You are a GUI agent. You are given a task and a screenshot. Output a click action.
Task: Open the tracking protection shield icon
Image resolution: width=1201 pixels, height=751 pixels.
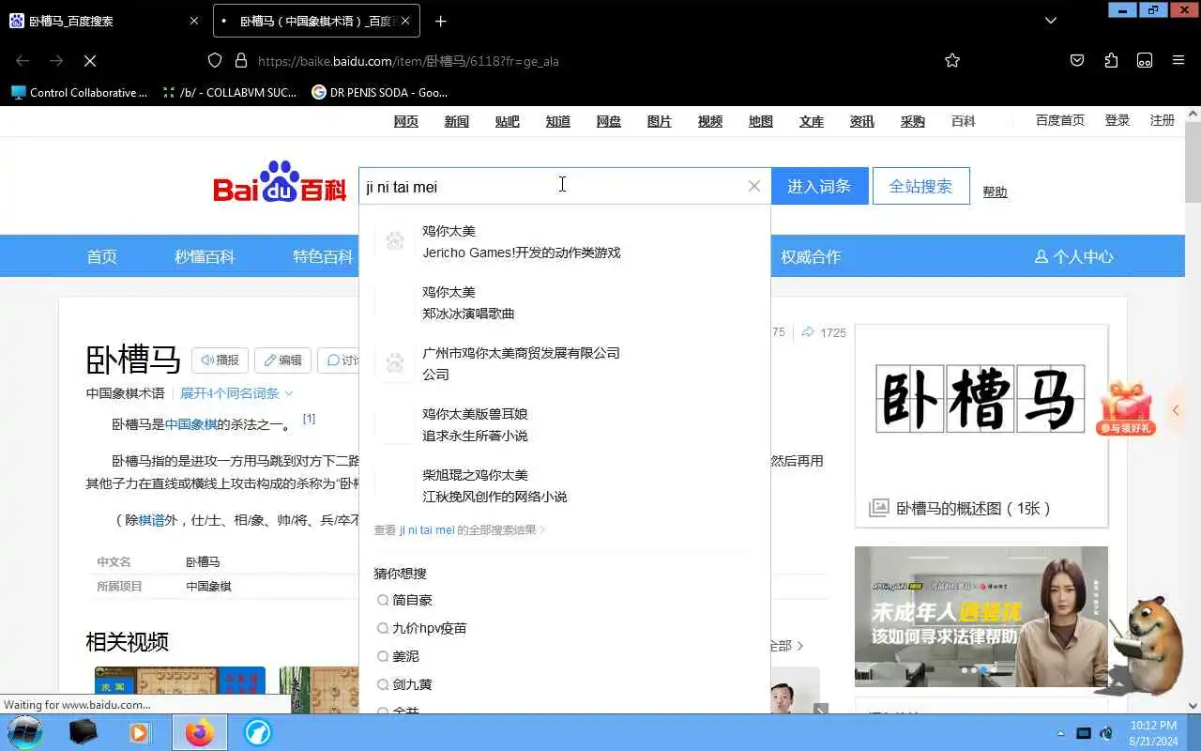[x=215, y=60]
